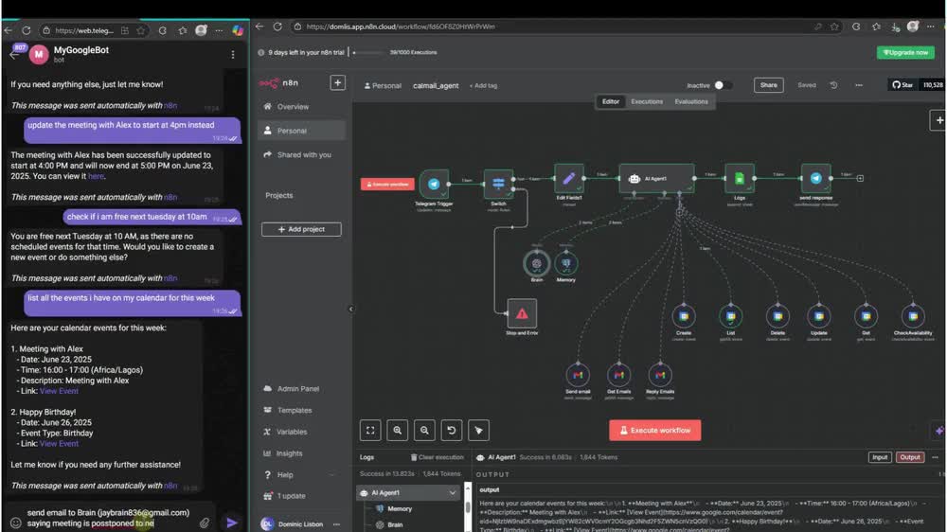947x532 pixels.
Task: Click the reset zoom canvas button
Action: click(451, 431)
